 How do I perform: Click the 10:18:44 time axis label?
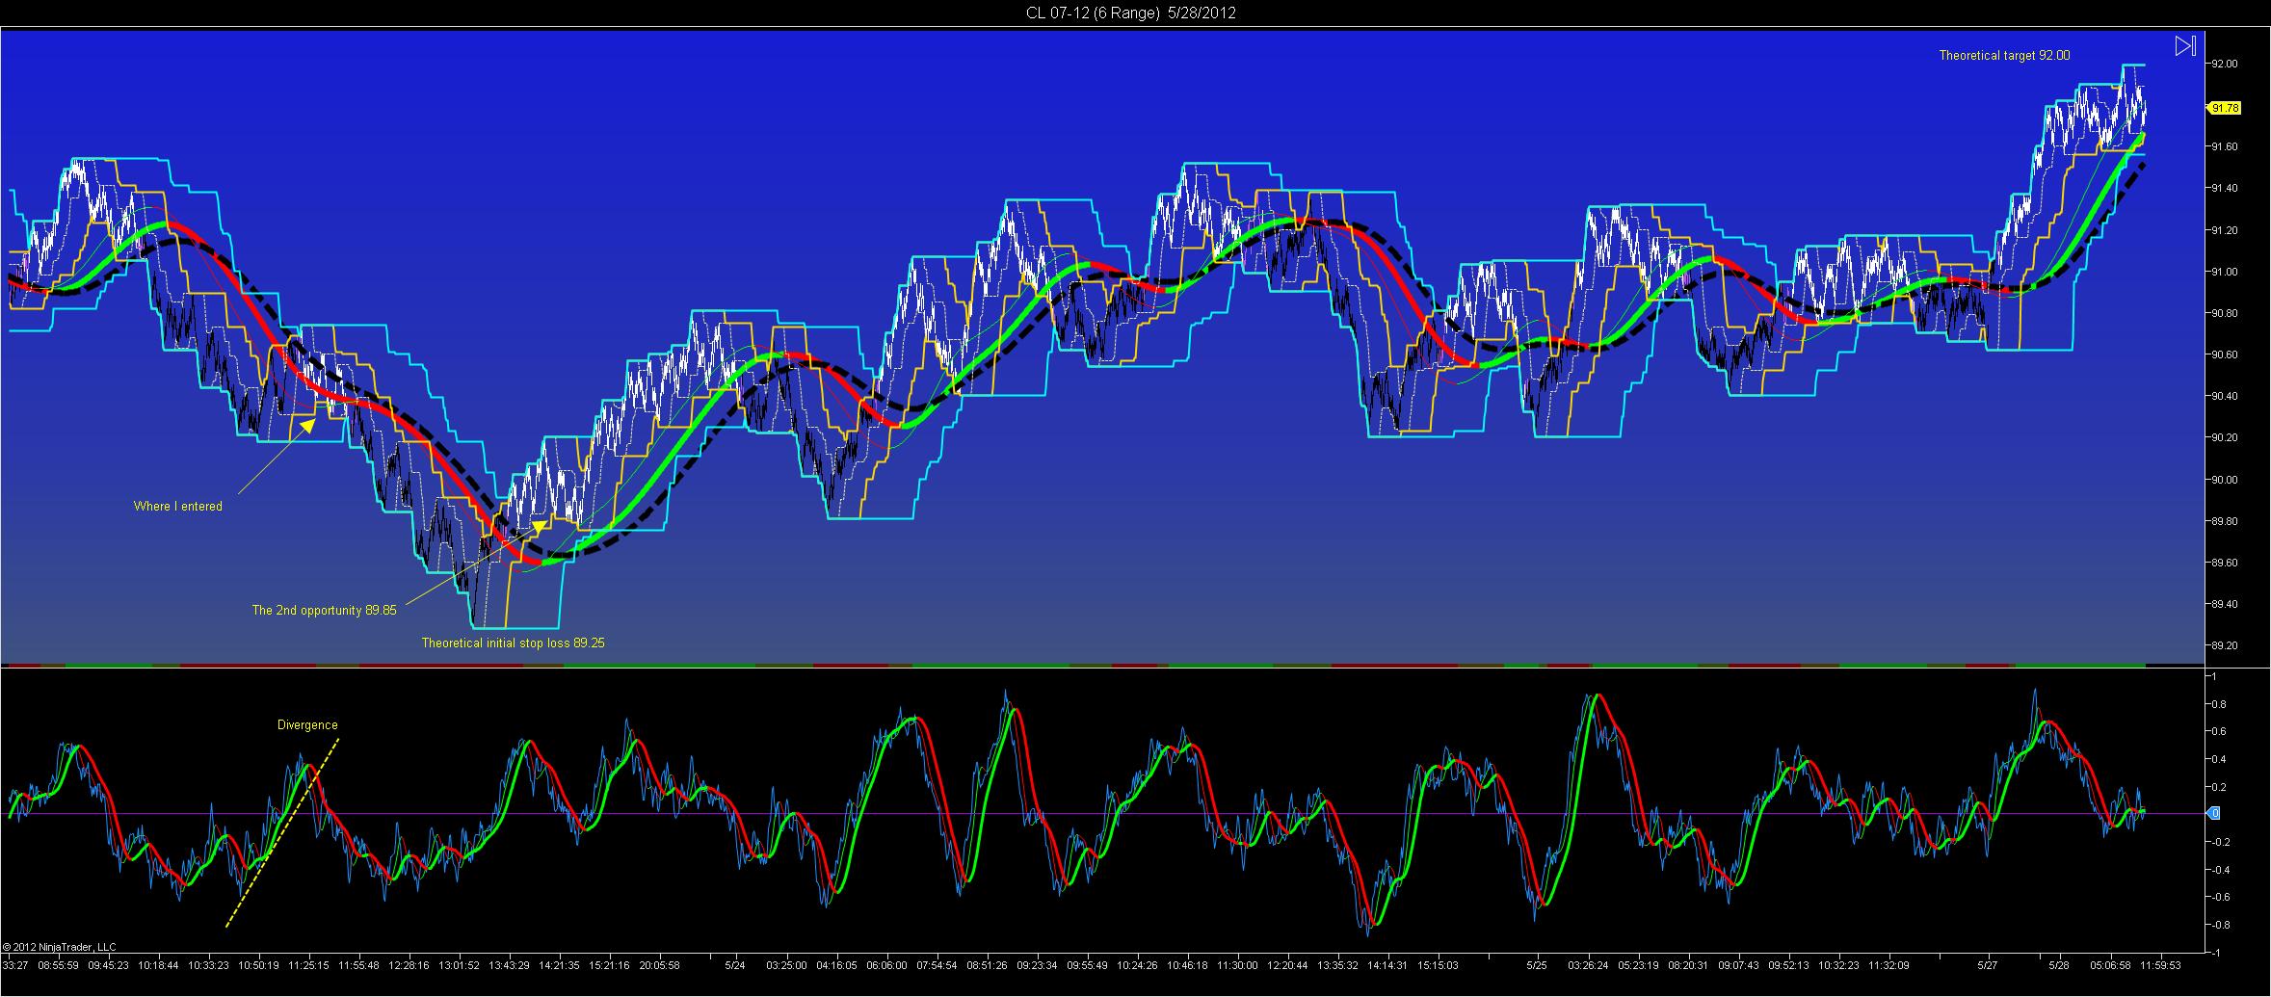158,965
